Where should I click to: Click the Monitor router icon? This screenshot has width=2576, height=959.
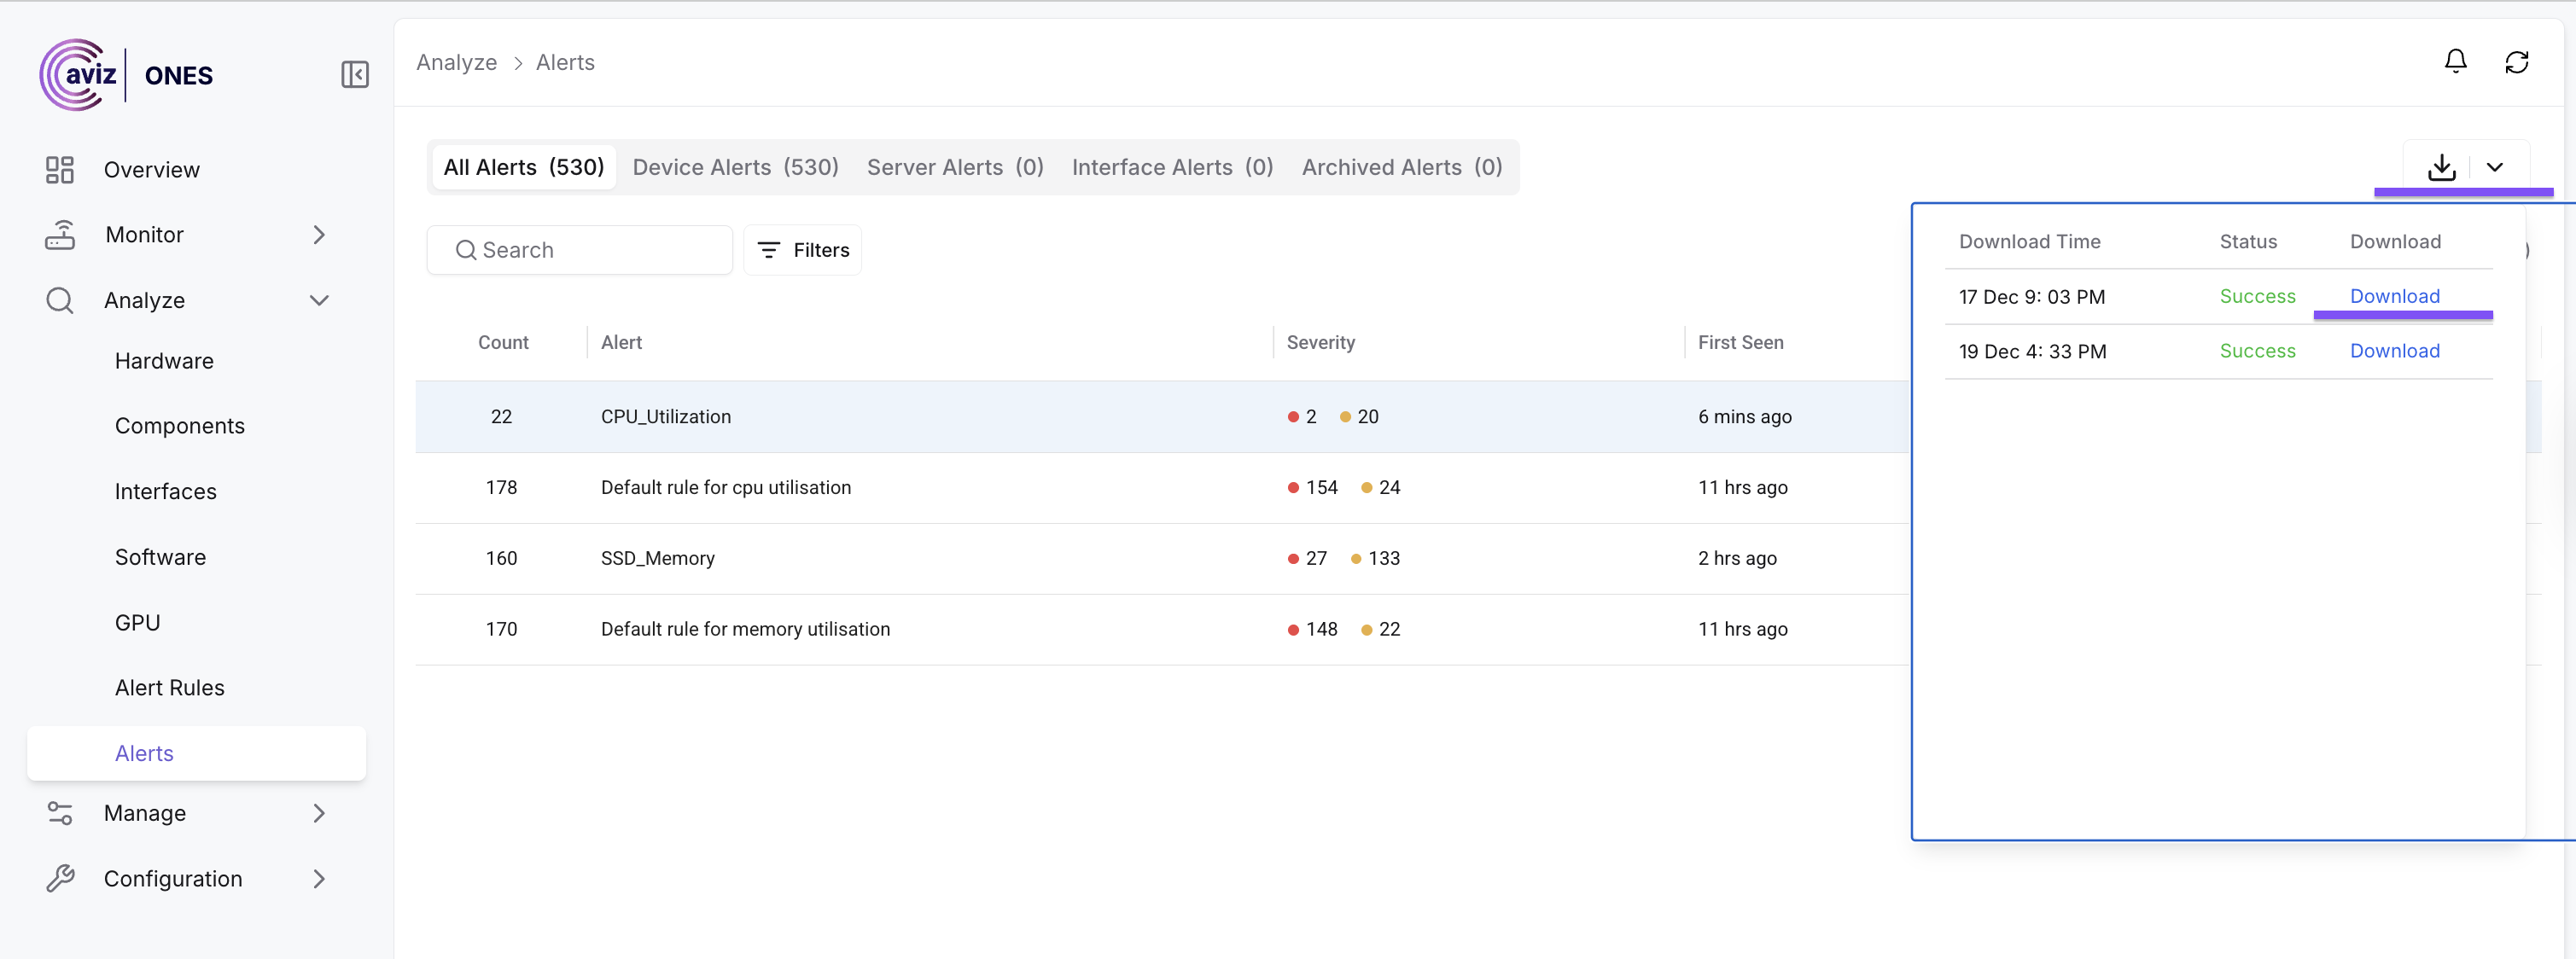pyautogui.click(x=60, y=235)
